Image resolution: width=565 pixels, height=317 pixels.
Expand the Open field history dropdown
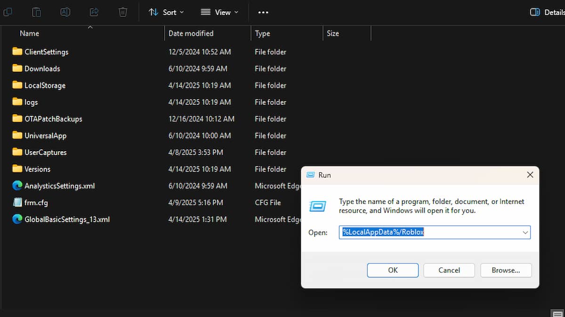click(525, 232)
